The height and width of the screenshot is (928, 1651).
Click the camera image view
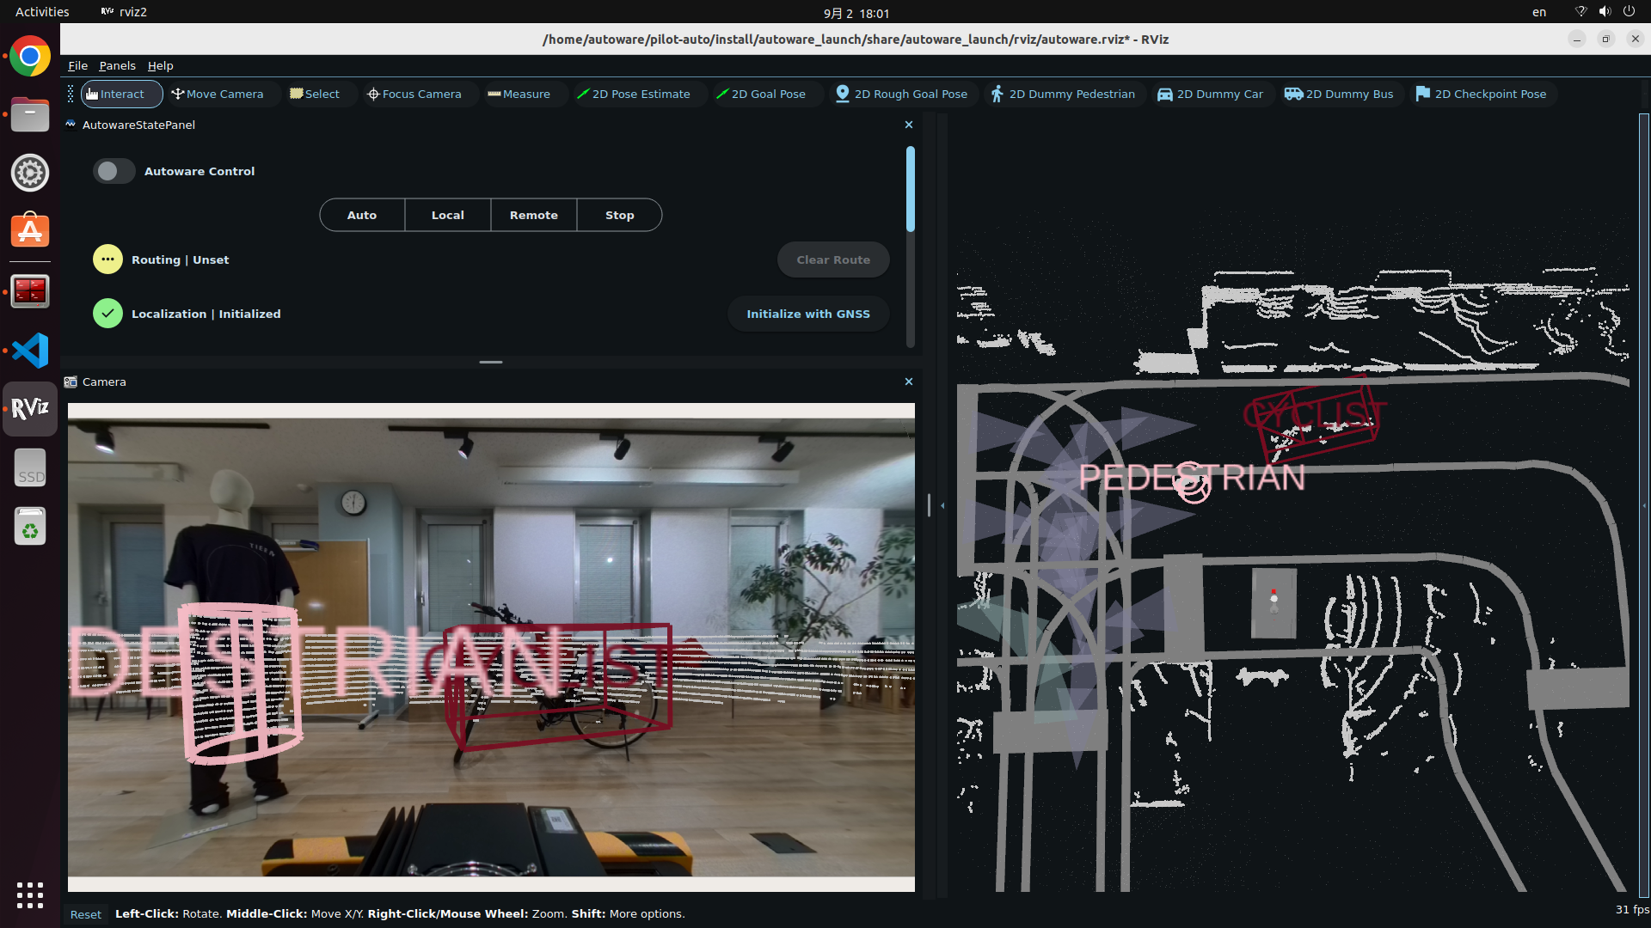pyautogui.click(x=491, y=647)
